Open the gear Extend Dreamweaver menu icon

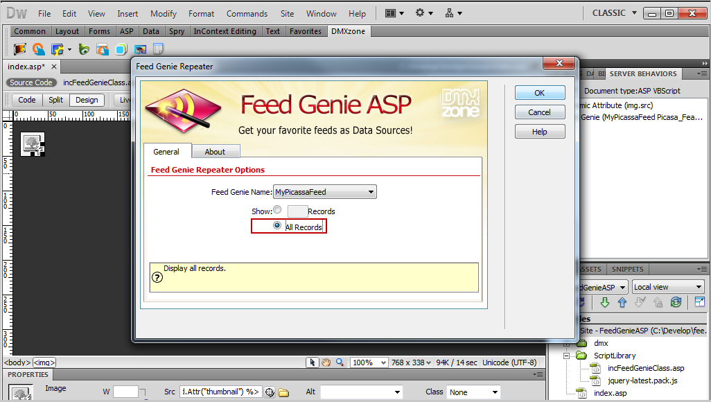[x=424, y=13]
